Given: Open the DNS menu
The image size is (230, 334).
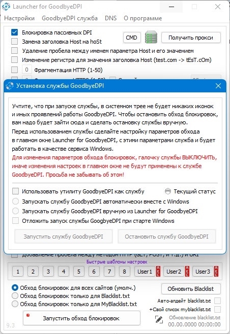Looking at the screenshot, I should (x=110, y=18).
